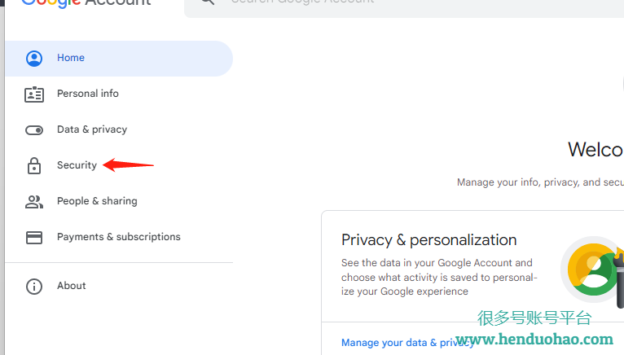
Task: Open People & sharing page
Action: point(119,201)
